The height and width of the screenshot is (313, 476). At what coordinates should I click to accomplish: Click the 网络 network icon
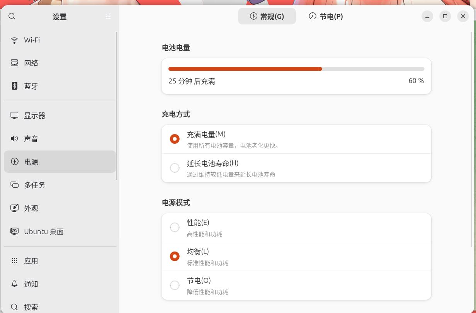click(x=14, y=63)
